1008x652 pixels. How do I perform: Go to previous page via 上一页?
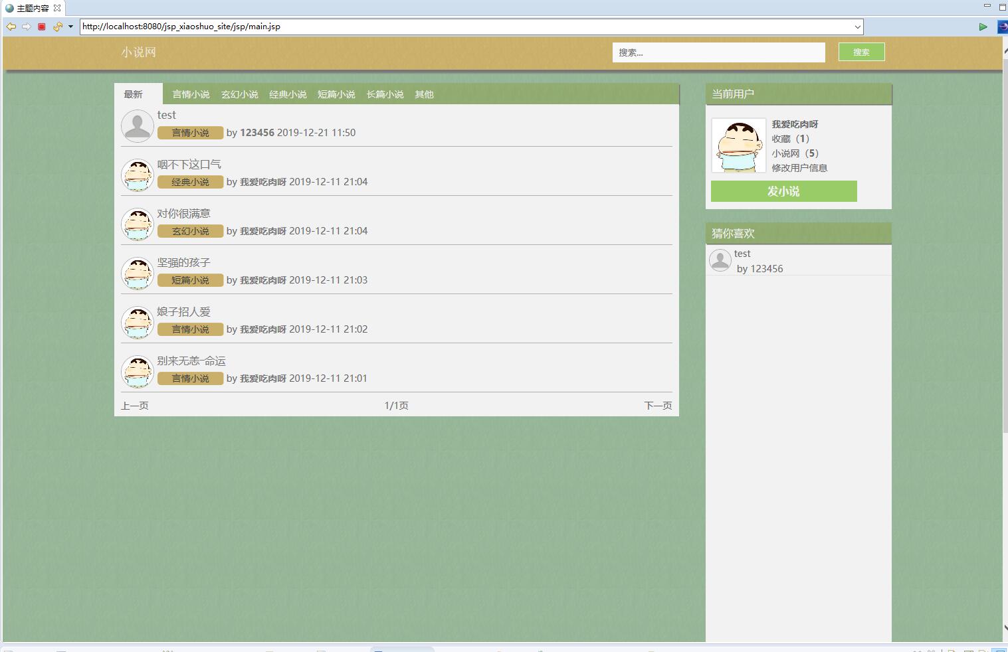click(x=135, y=406)
